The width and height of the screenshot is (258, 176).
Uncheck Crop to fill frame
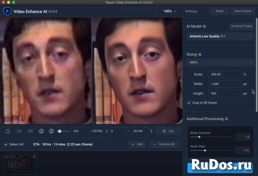pos(189,103)
